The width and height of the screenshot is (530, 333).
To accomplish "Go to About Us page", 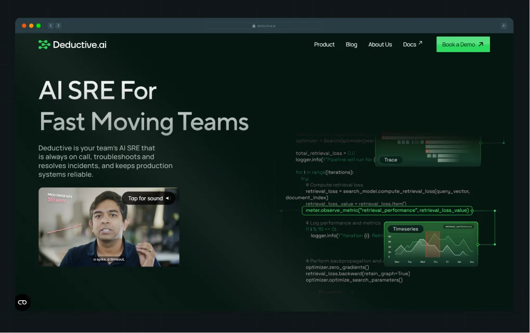I will tap(380, 45).
